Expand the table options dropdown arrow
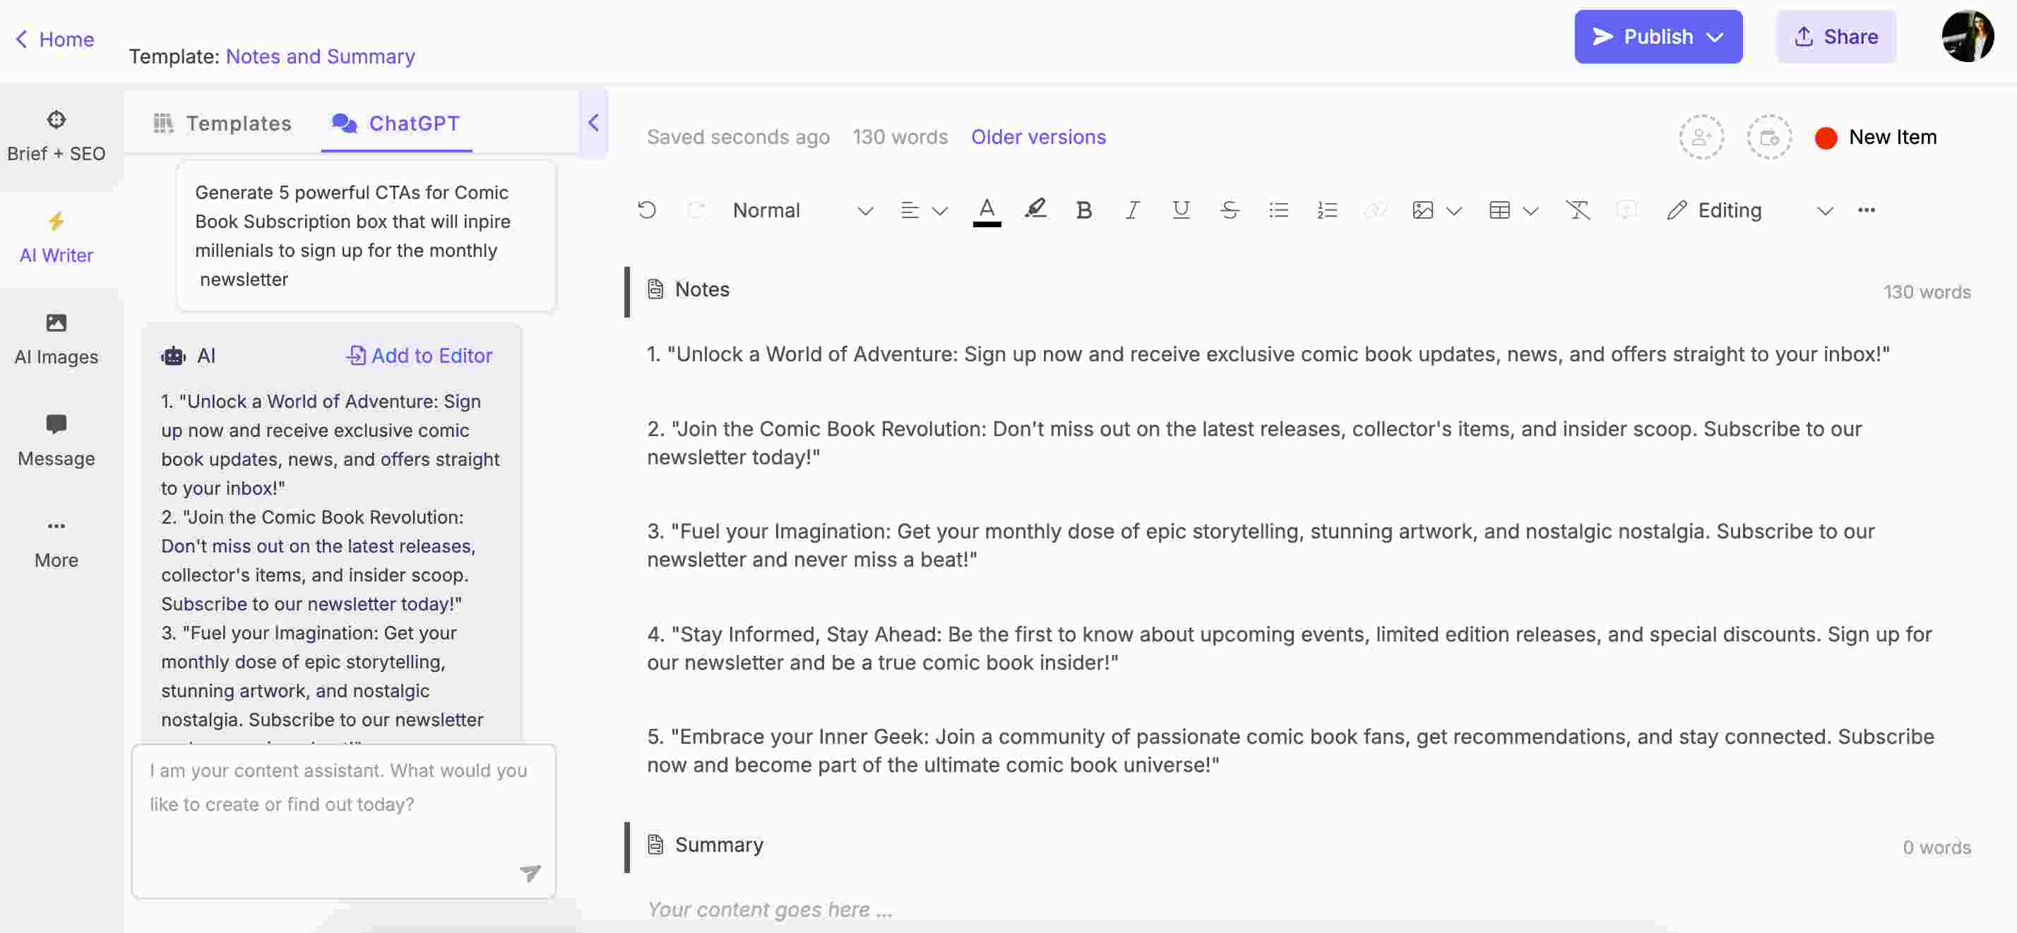The height and width of the screenshot is (933, 2017). 1531,210
